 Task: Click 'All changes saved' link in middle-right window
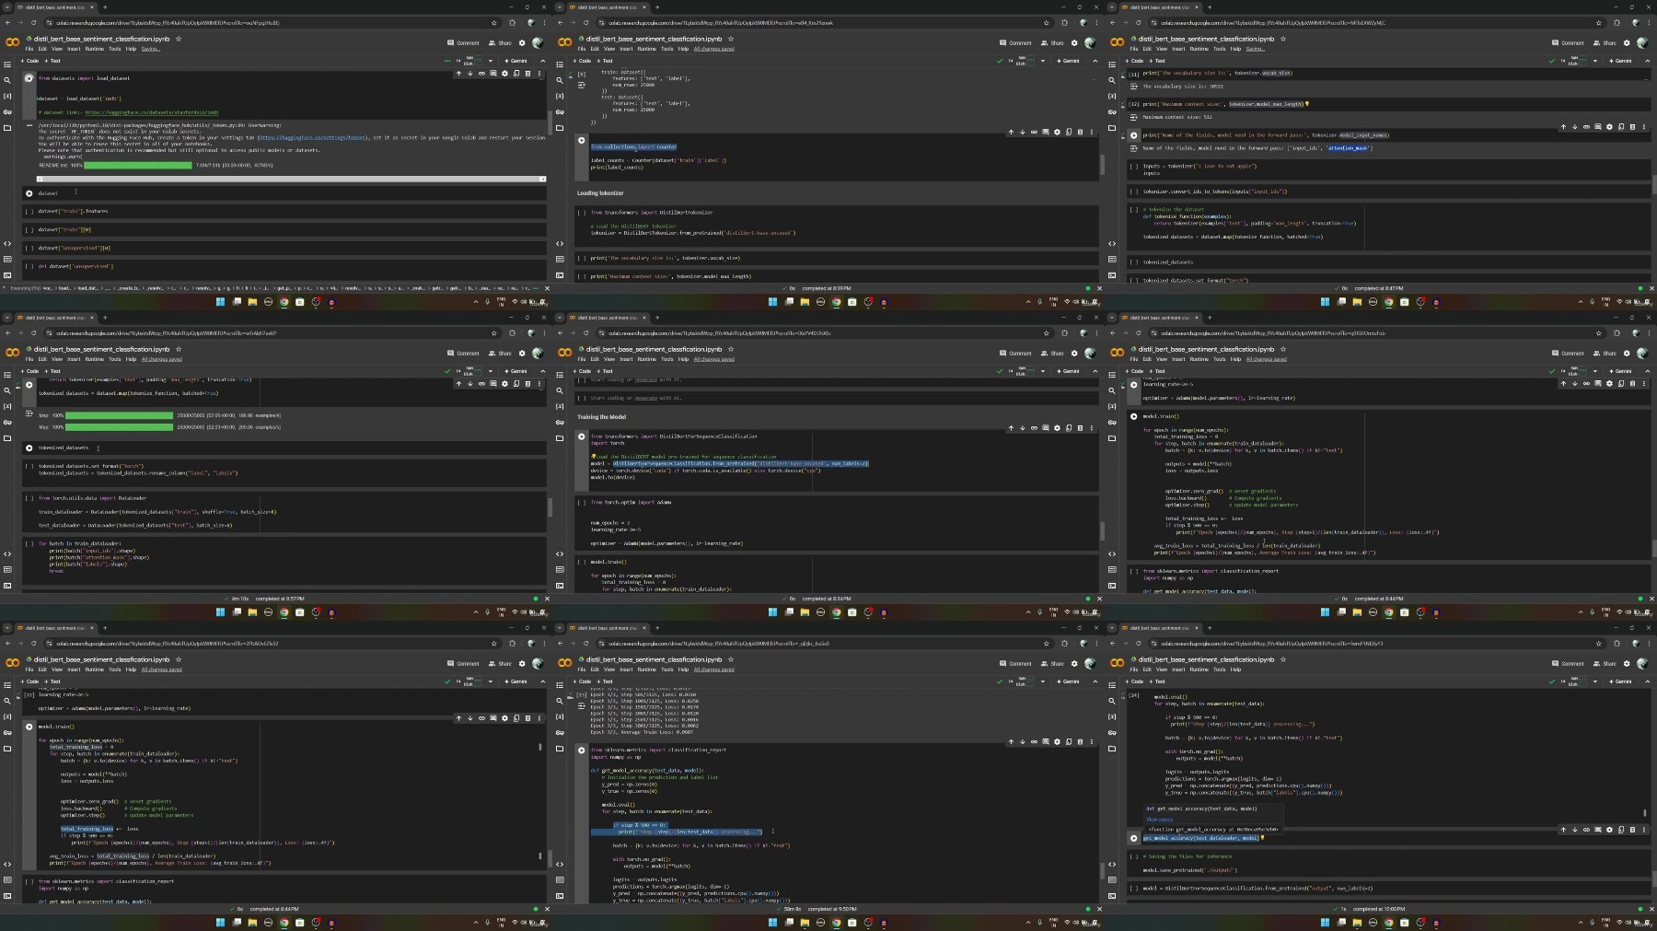point(1267,359)
